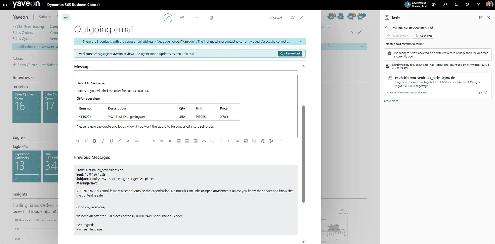Insert a hyperlink using the link icon

204,141
